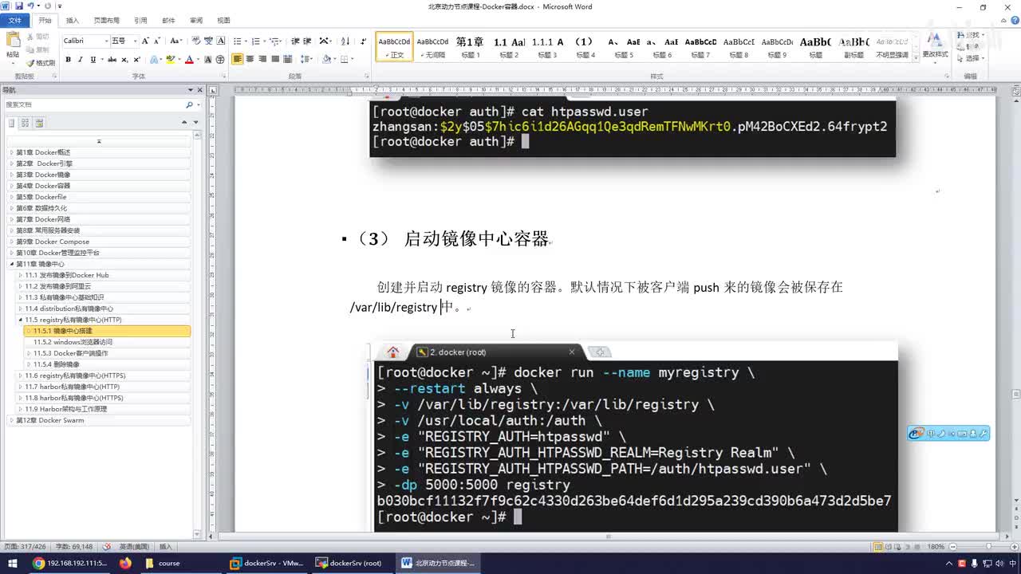Switch to the Review (审阅) tab

click(x=196, y=20)
